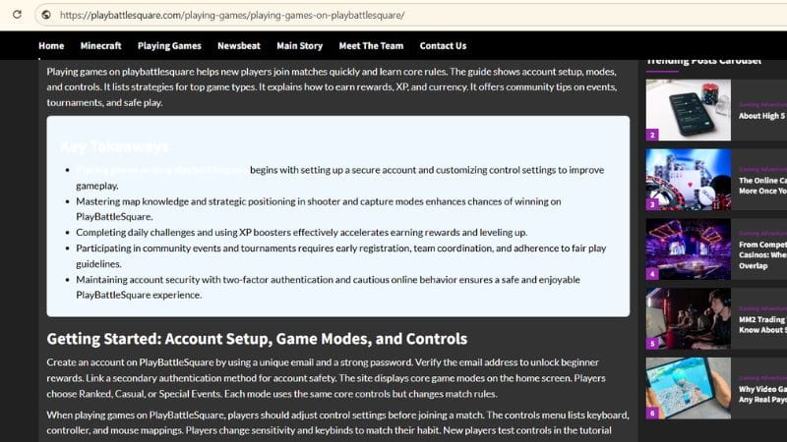787x442 pixels.
Task: Open the Contact Us page
Action: [444, 45]
